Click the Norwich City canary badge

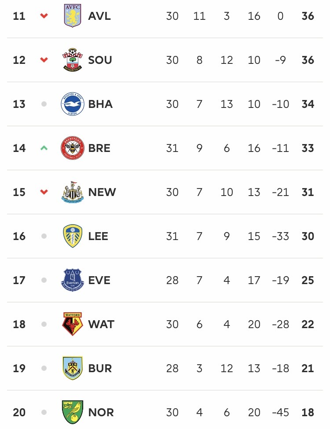click(73, 412)
